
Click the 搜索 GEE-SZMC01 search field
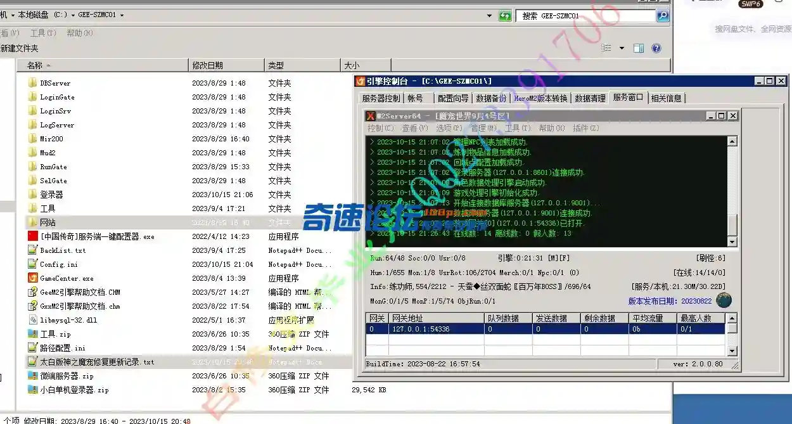pos(585,16)
